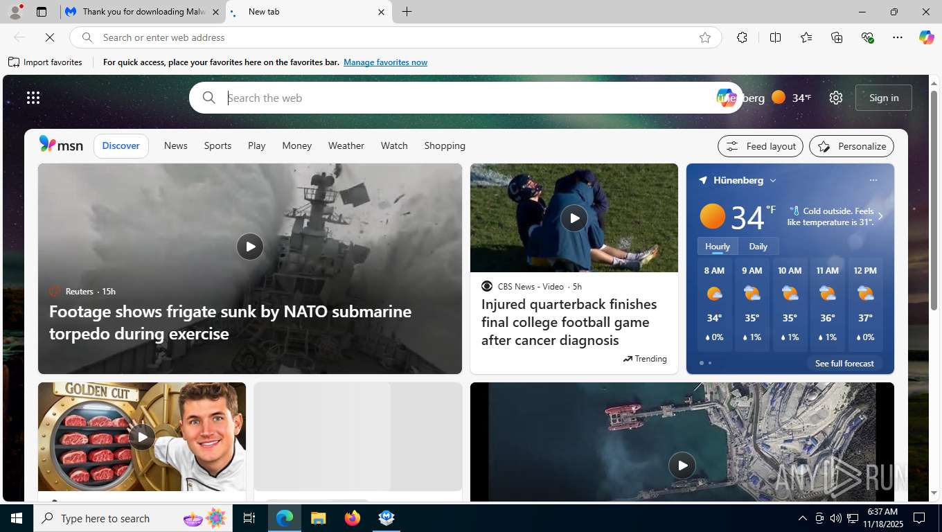Image resolution: width=942 pixels, height=532 pixels.
Task: Click Import favorites button
Action: pos(45,62)
